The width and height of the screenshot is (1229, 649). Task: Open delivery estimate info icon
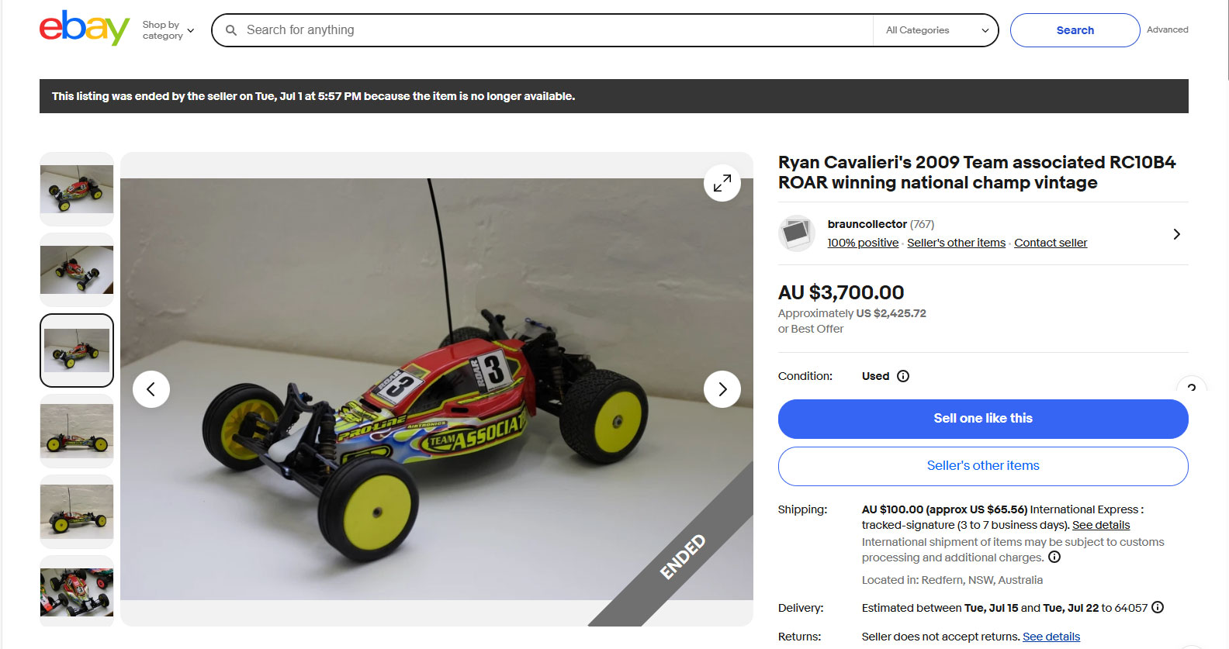click(1158, 607)
